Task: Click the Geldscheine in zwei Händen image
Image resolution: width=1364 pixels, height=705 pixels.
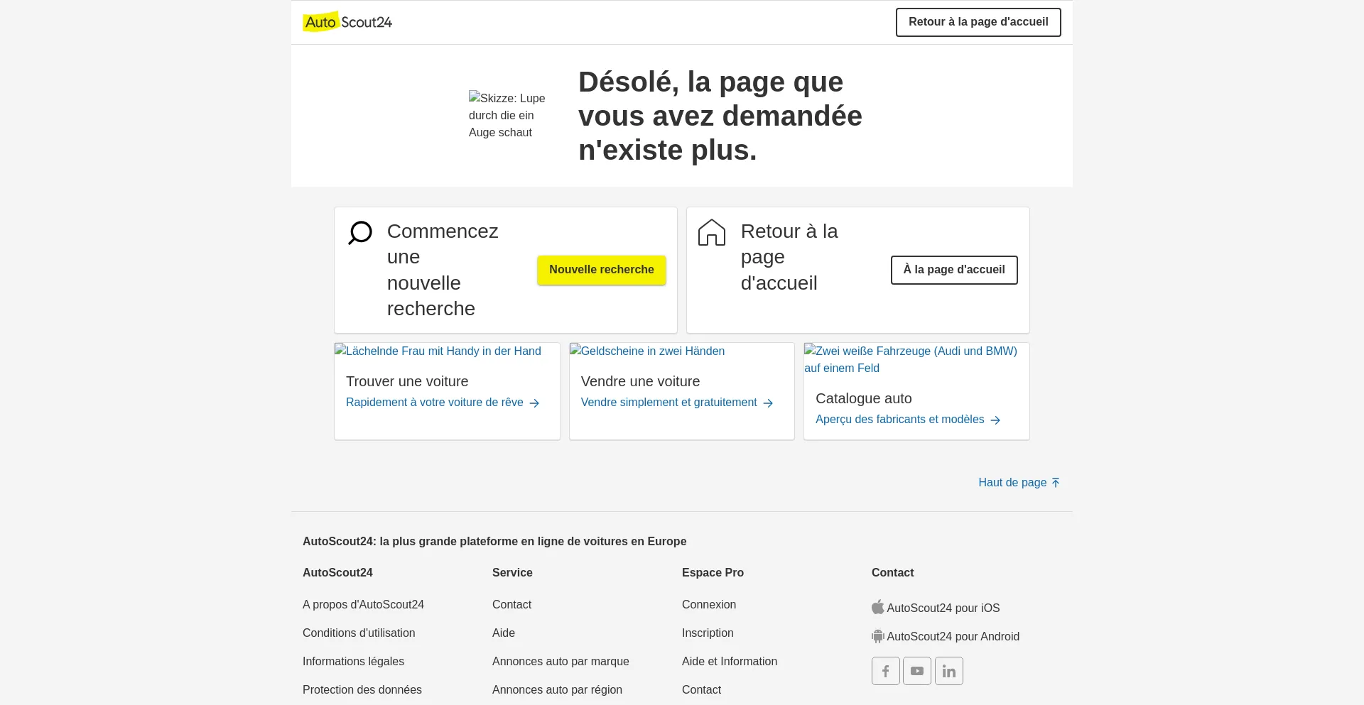Action: pyautogui.click(x=647, y=351)
